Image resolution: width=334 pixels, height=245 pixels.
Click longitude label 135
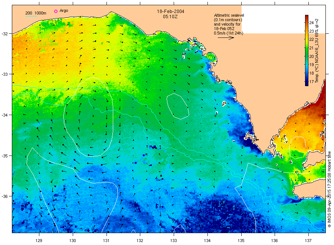[x=241, y=241]
